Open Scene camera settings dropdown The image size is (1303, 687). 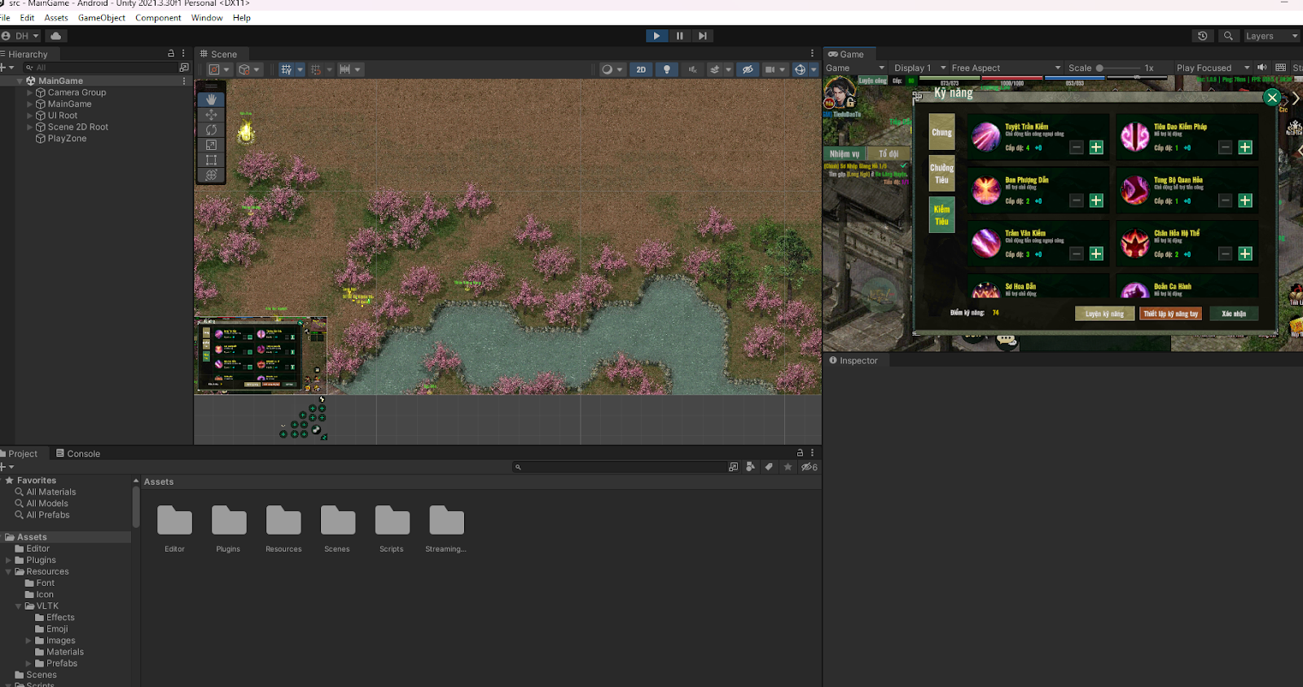[774, 69]
